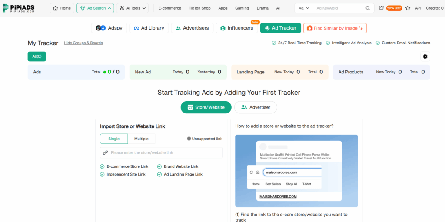Open tracker settings gear icon
Viewport: 445px width, 222px height.
pyautogui.click(x=425, y=56)
